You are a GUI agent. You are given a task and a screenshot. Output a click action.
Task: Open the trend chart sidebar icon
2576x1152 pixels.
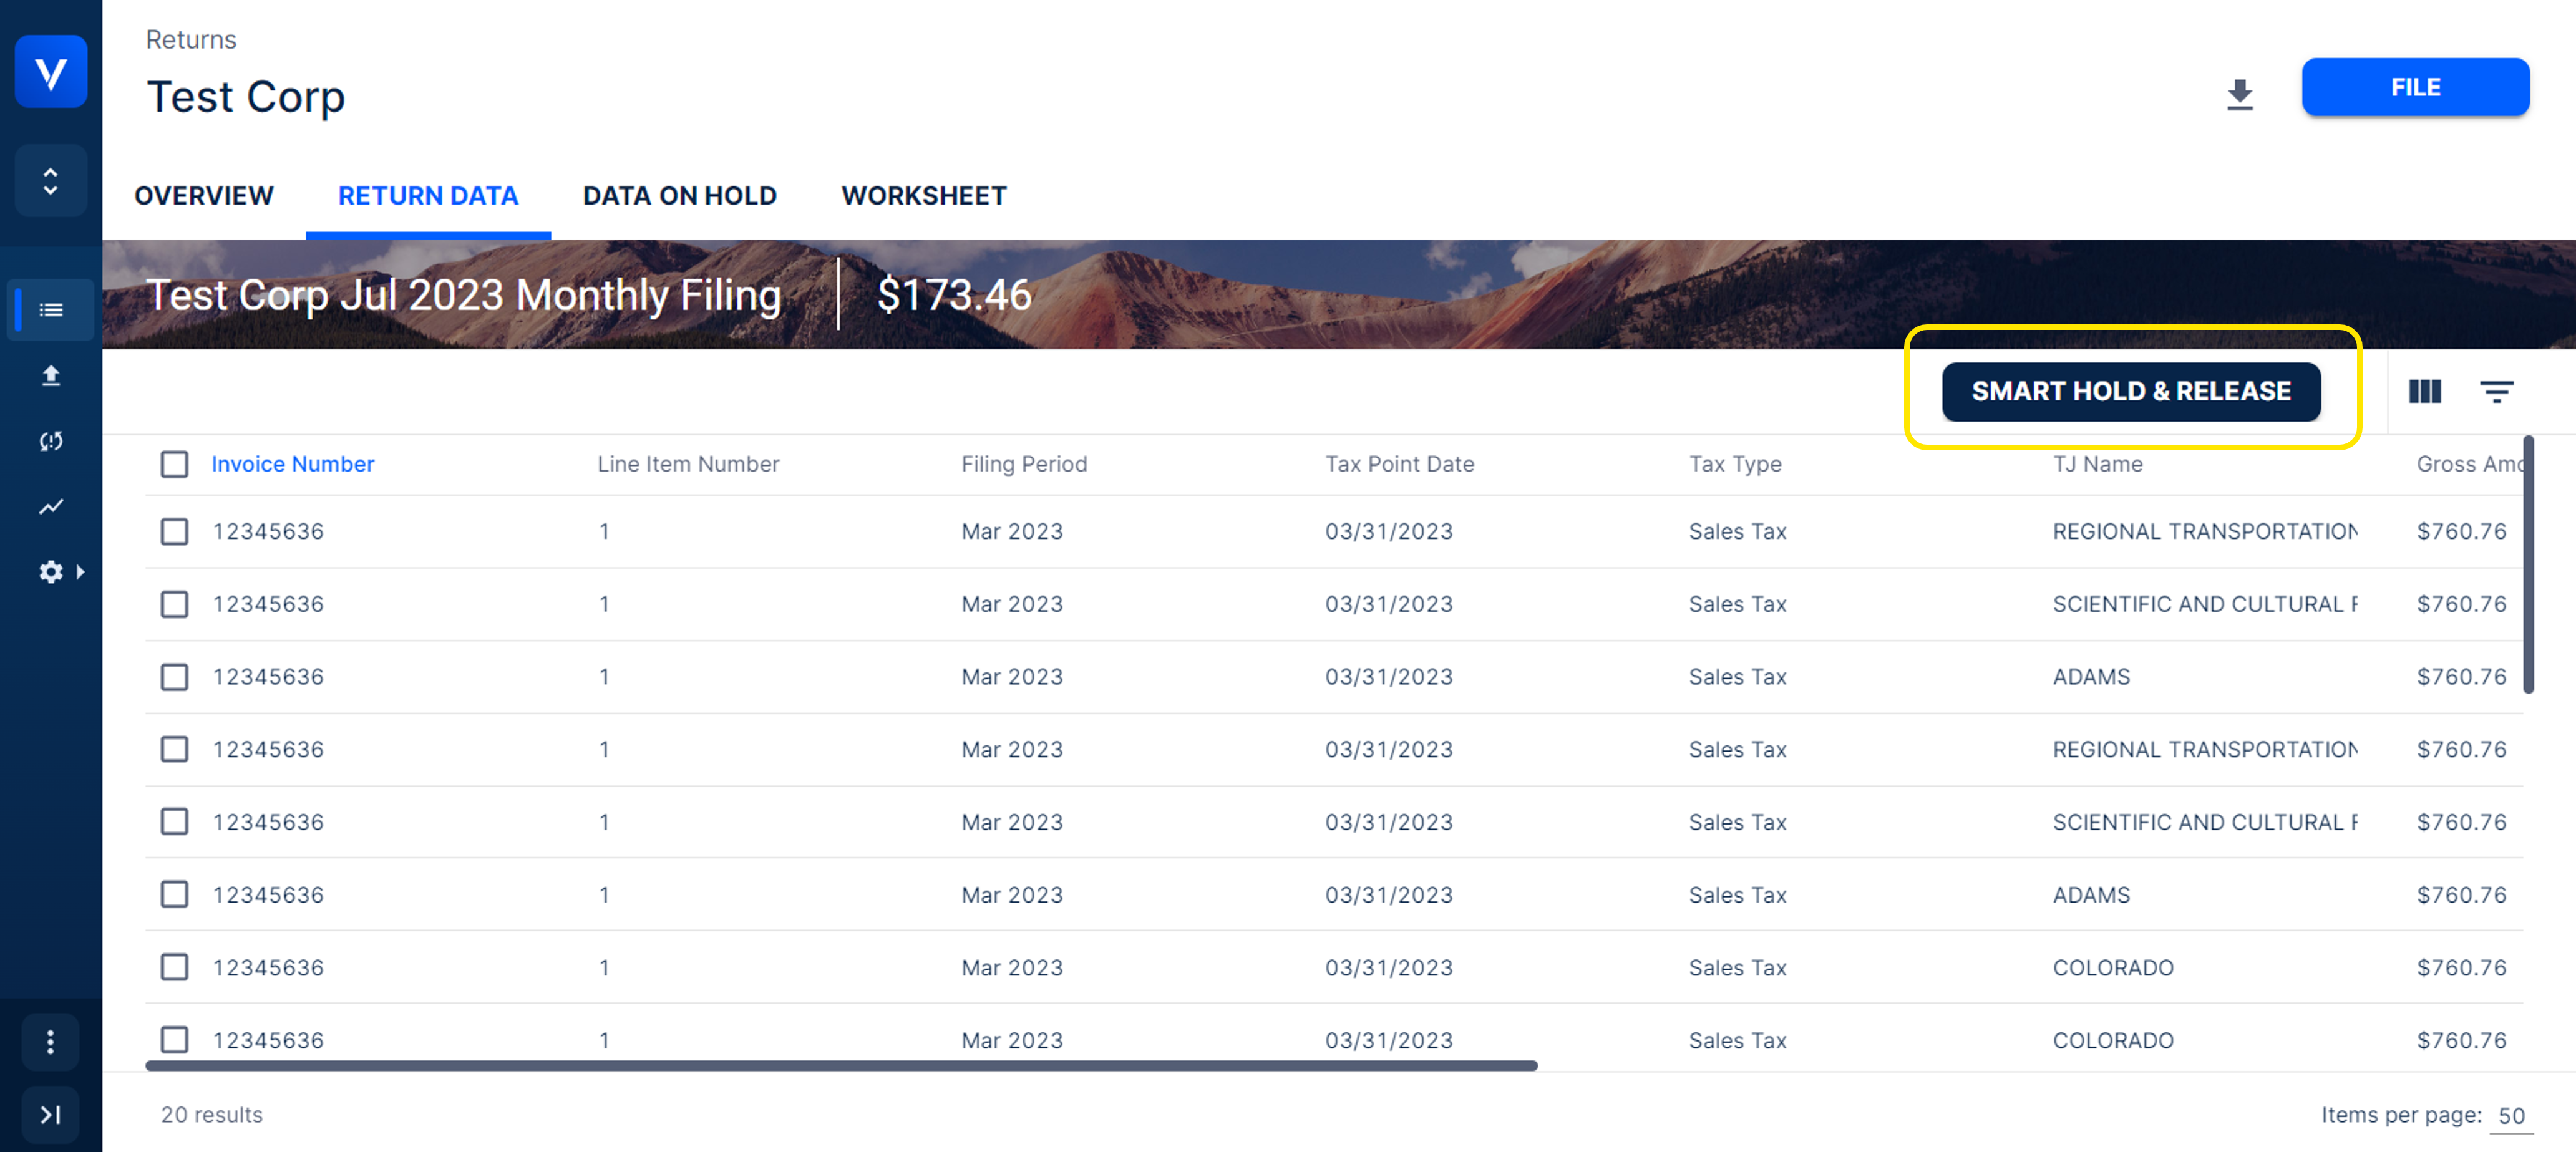50,506
